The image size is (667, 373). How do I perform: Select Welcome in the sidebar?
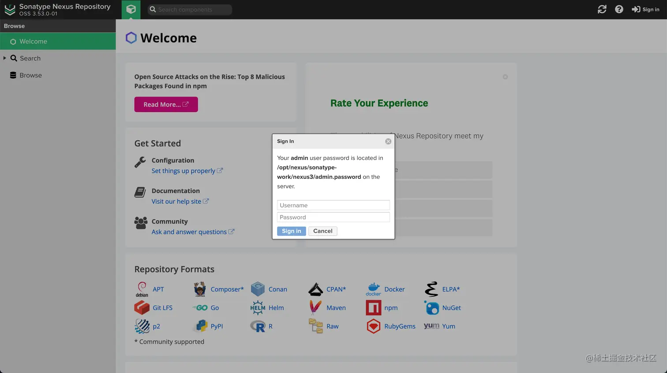tap(58, 41)
